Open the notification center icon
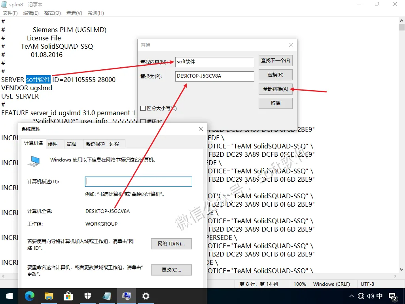The image size is (405, 304). 393,296
